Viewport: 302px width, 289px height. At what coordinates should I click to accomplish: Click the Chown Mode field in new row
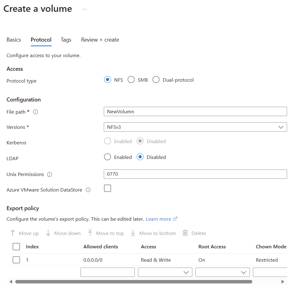(x=270, y=272)
